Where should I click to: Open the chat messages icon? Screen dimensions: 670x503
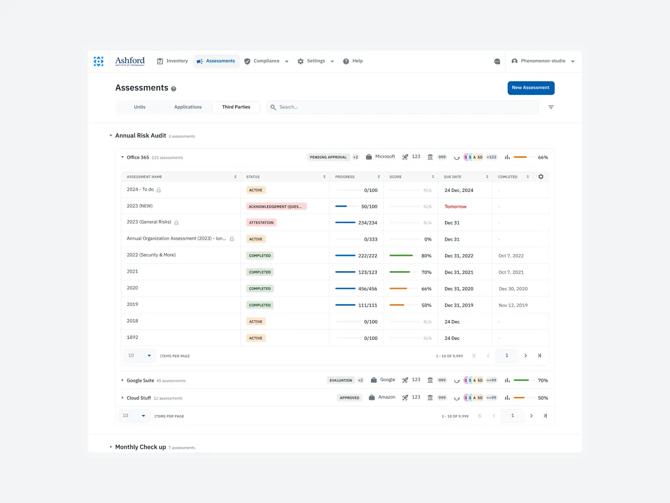coord(497,61)
